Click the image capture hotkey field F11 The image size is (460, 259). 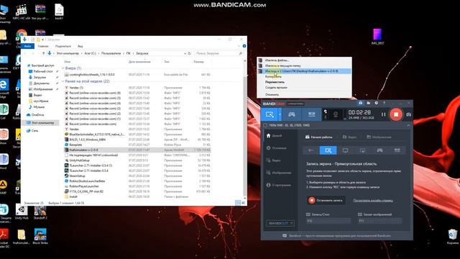coord(380,221)
